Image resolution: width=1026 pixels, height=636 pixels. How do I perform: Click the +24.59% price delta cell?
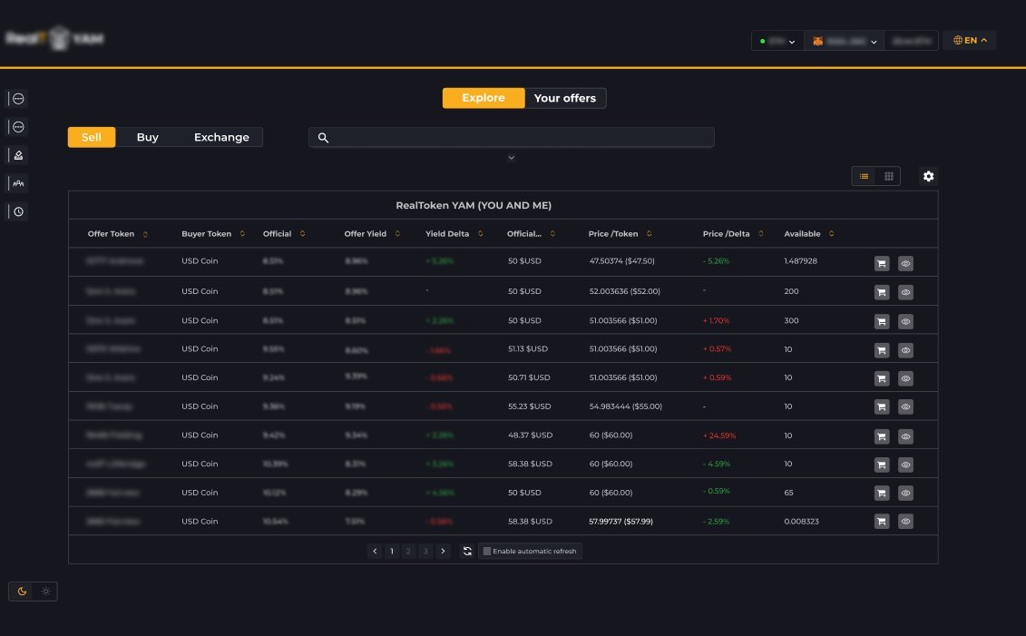(x=719, y=435)
